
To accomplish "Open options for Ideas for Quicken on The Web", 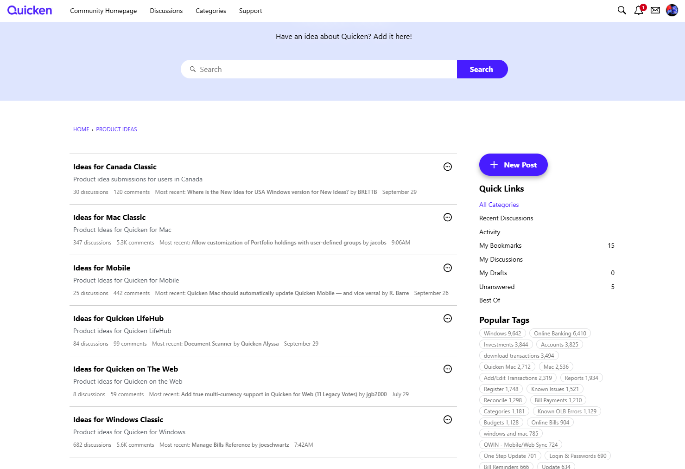I will [x=448, y=369].
